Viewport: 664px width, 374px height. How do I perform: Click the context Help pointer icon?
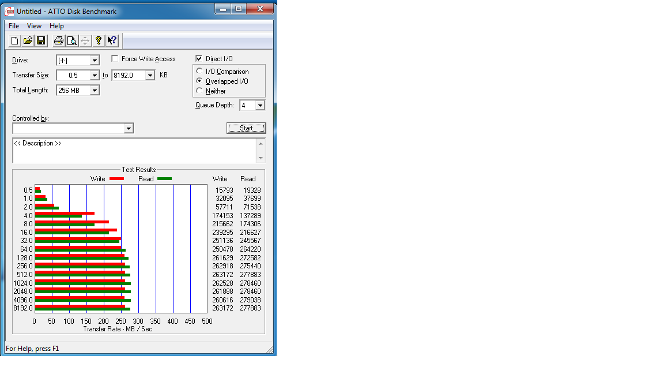click(112, 41)
